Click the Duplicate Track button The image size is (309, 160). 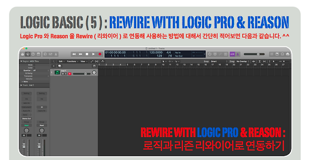click(x=60, y=66)
